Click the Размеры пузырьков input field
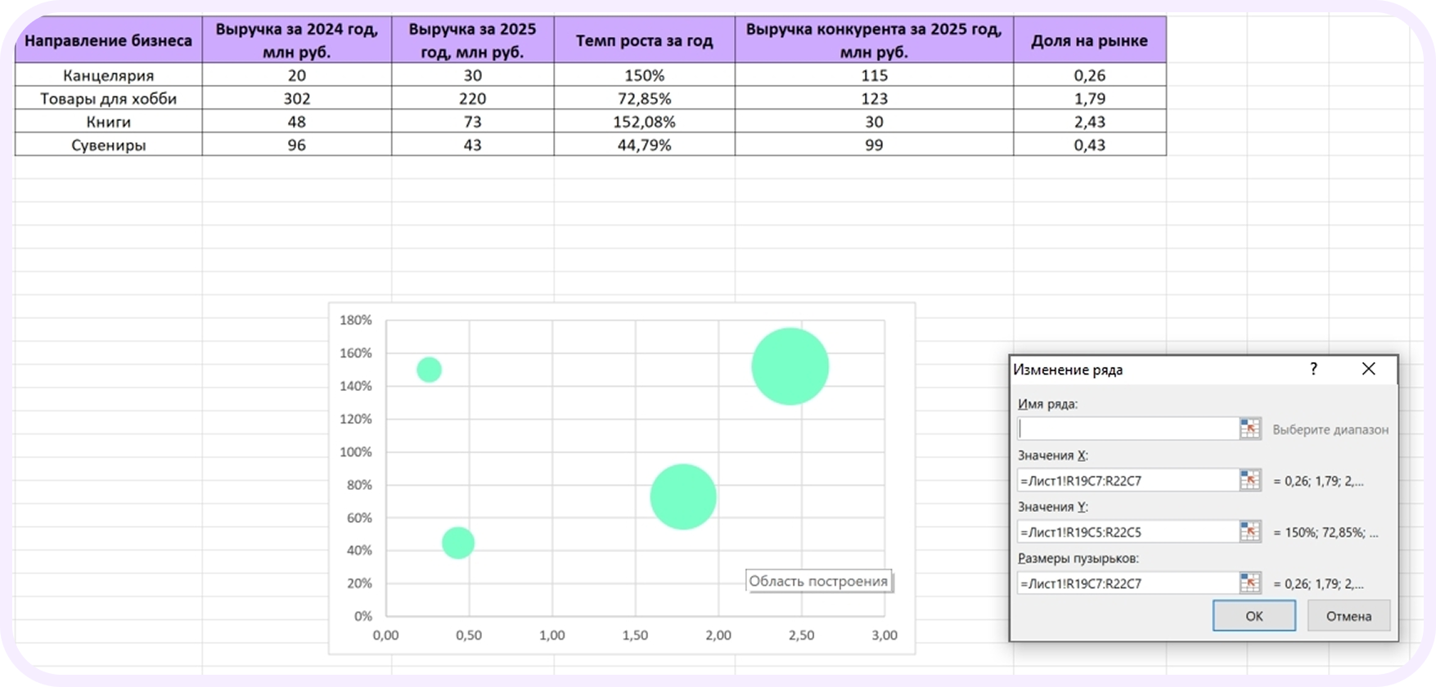Viewport: 1436px width, 687px height. (x=1128, y=583)
